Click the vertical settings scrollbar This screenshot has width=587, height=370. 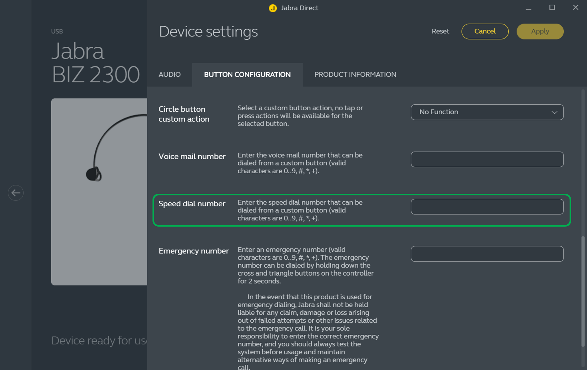click(583, 291)
